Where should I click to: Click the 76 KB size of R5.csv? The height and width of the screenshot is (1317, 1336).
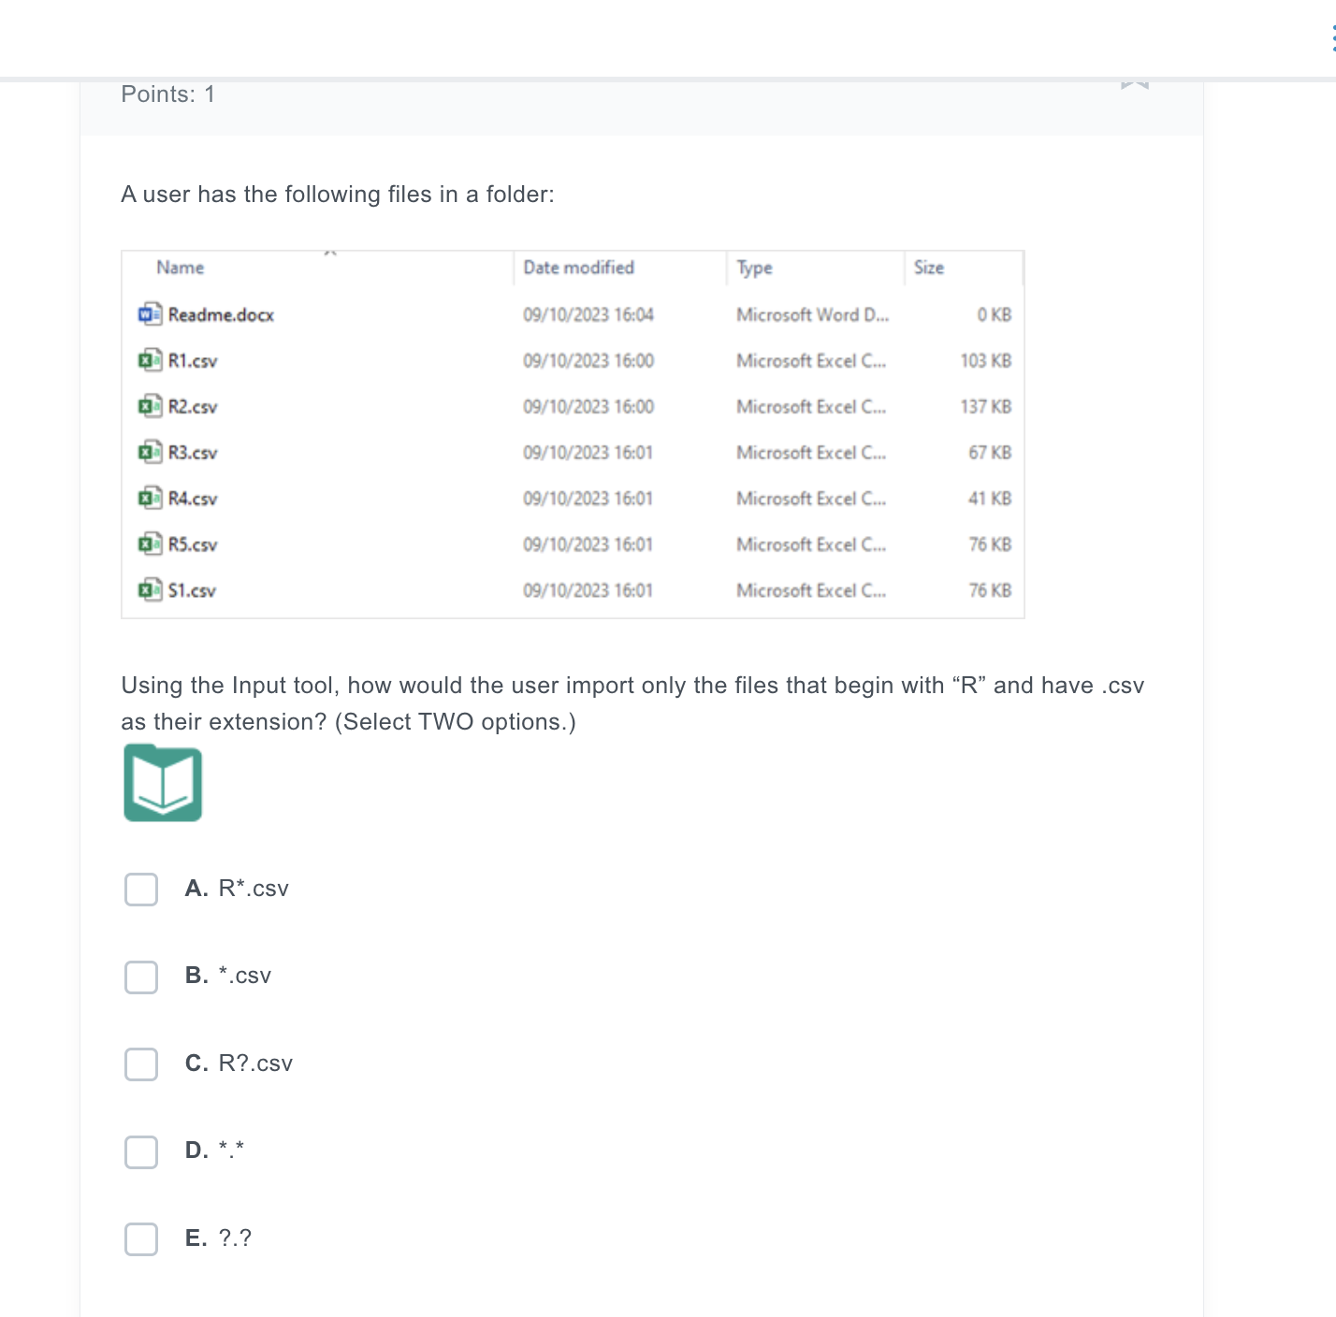coord(990,544)
